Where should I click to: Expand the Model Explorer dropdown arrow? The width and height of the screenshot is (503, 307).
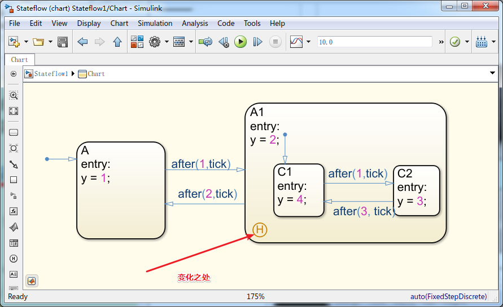pyautogui.click(x=191, y=42)
